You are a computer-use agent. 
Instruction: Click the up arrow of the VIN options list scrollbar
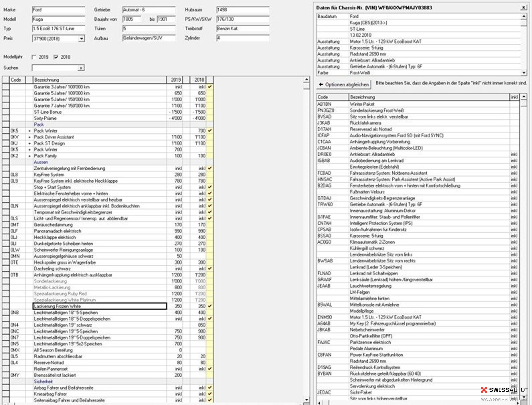(x=524, y=97)
